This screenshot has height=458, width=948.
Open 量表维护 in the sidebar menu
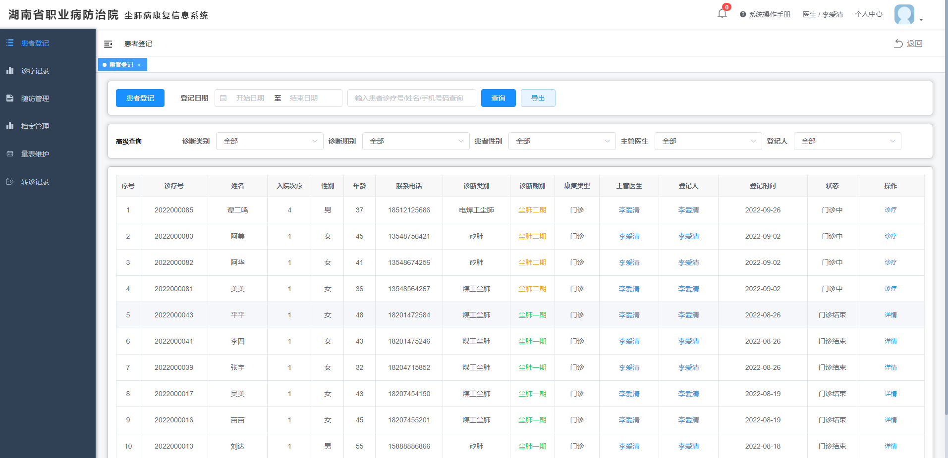coord(48,154)
